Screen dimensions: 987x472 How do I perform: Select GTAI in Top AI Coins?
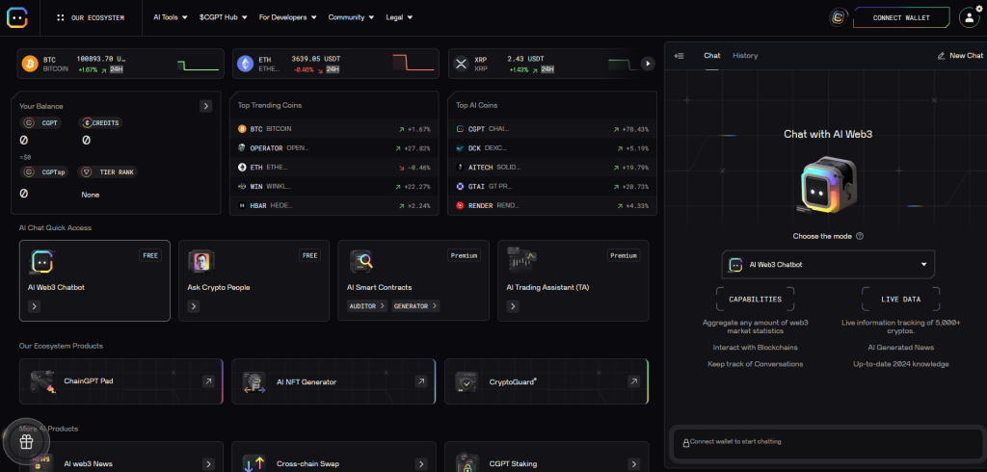pos(552,187)
